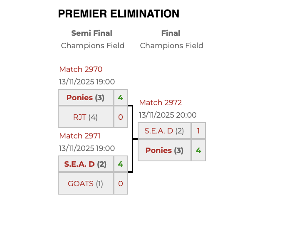The height and width of the screenshot is (232, 282).
Task: Click Champions Field under Final
Action: (171, 46)
